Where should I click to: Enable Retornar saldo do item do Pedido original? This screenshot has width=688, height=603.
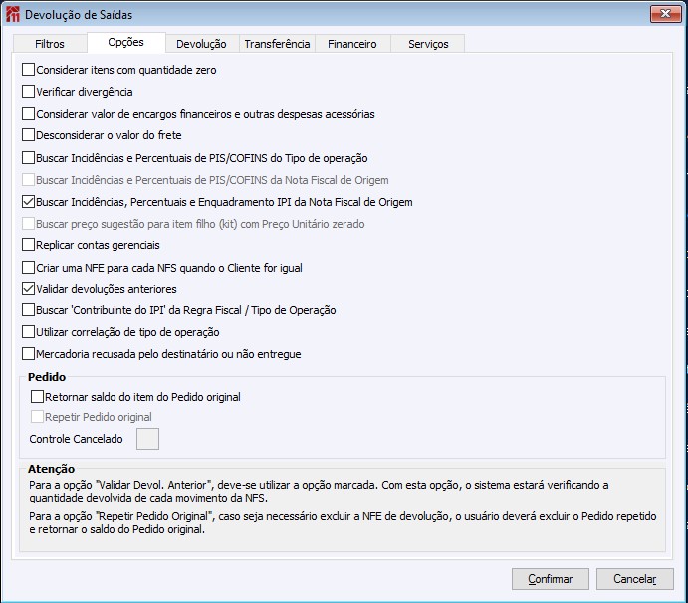point(37,397)
